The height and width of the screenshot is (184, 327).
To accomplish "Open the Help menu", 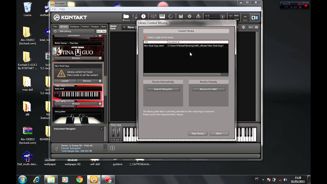I will pyautogui.click(x=62, y=9).
